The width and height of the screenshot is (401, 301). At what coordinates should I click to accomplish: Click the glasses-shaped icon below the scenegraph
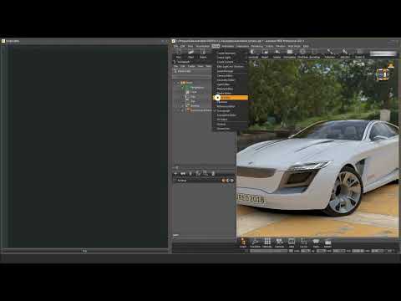[x=183, y=173]
